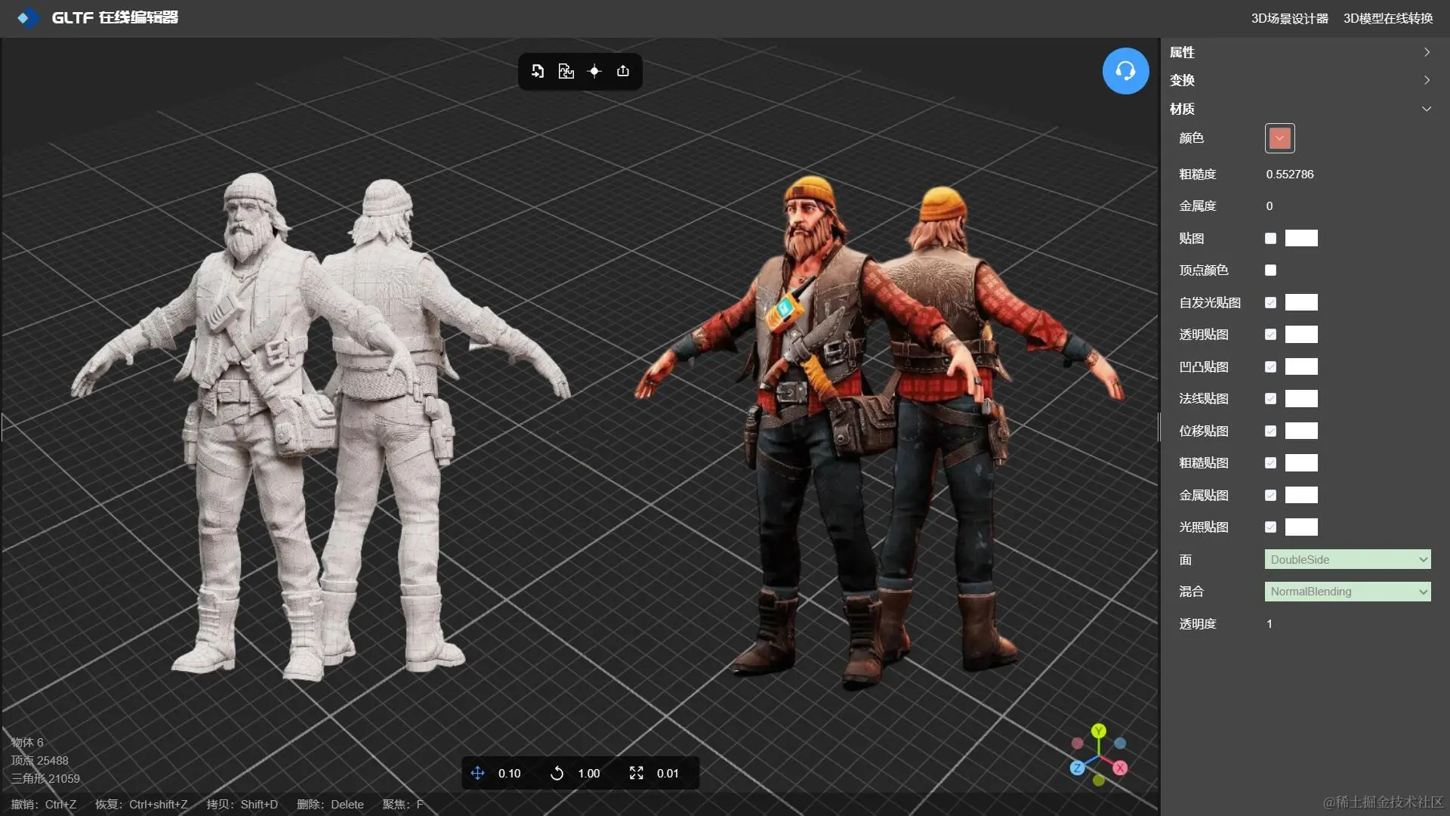1450x816 pixels.
Task: Click the rotate step icon
Action: [557, 773]
